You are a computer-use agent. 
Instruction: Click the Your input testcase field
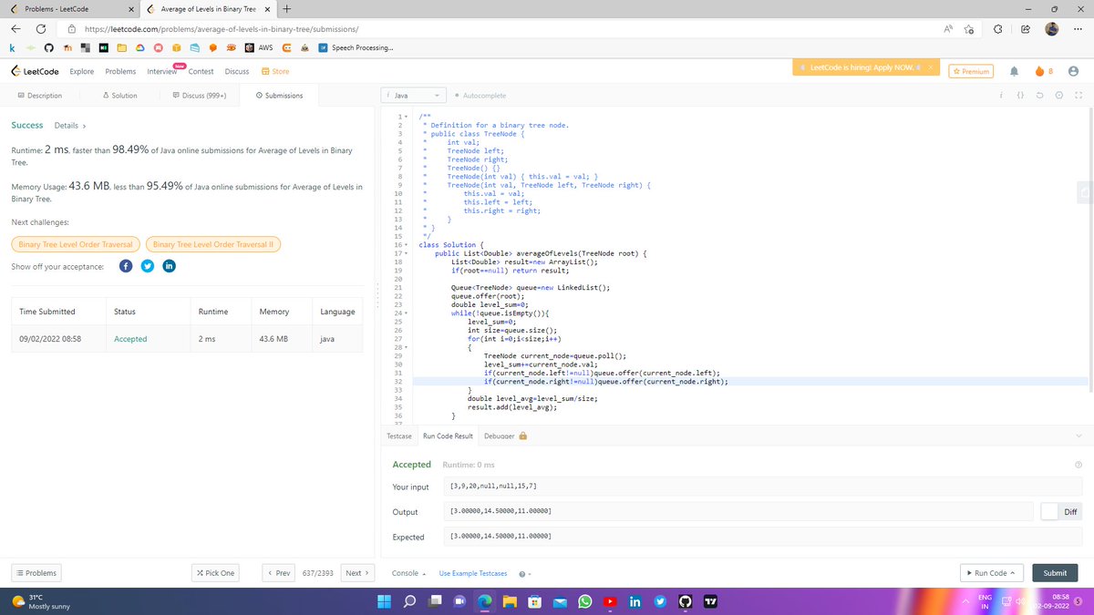[x=762, y=487]
